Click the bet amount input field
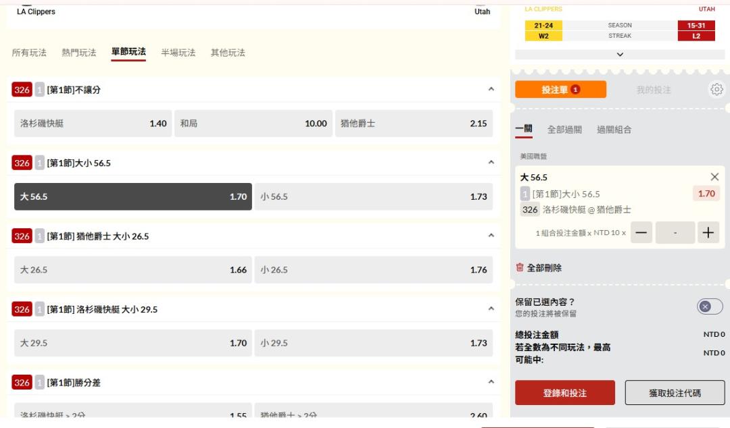Viewport: 730px width, 428px height. [675, 233]
